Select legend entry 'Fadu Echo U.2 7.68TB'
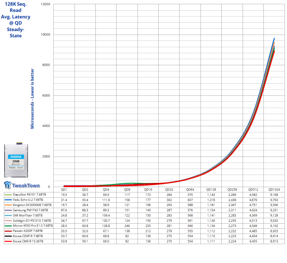The image size is (287, 263). (28, 200)
